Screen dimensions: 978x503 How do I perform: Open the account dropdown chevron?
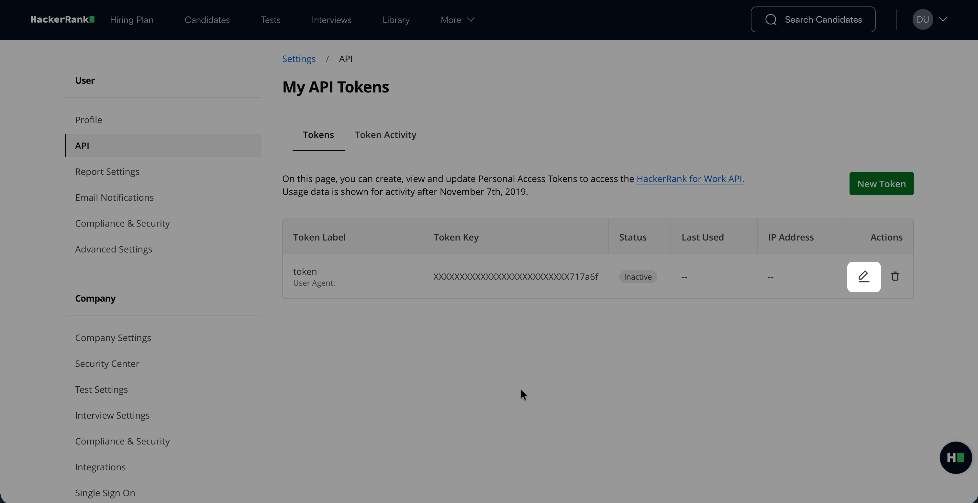click(x=943, y=19)
